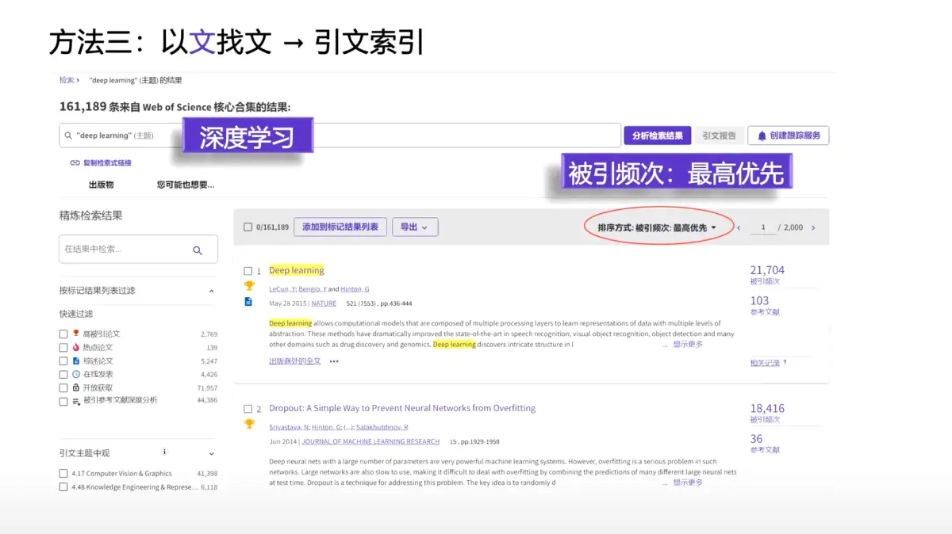
Task: Click trophy icon beside Deep learning result
Action: click(x=249, y=286)
